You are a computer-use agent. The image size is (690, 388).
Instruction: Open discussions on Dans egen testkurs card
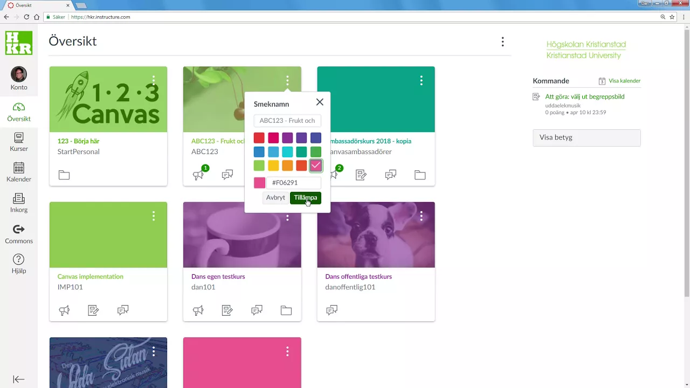pyautogui.click(x=257, y=310)
